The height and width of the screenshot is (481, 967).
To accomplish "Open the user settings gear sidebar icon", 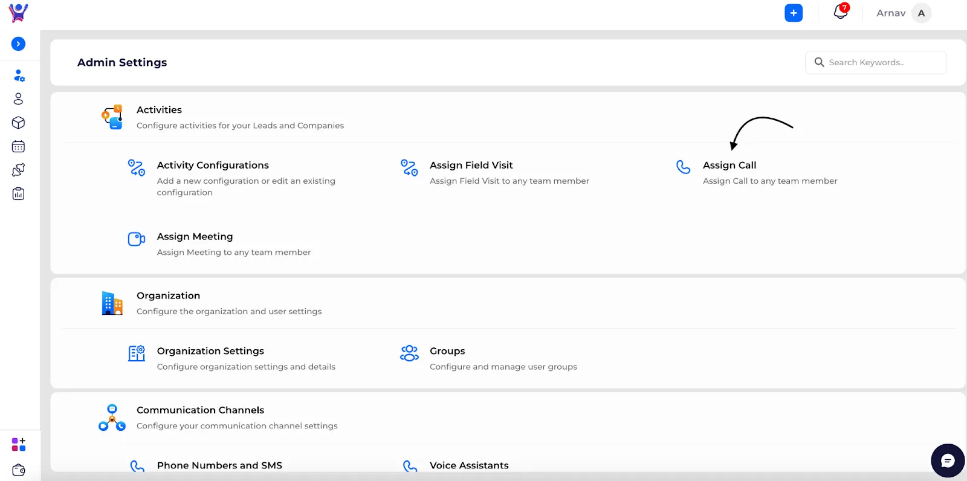I will 19,76.
